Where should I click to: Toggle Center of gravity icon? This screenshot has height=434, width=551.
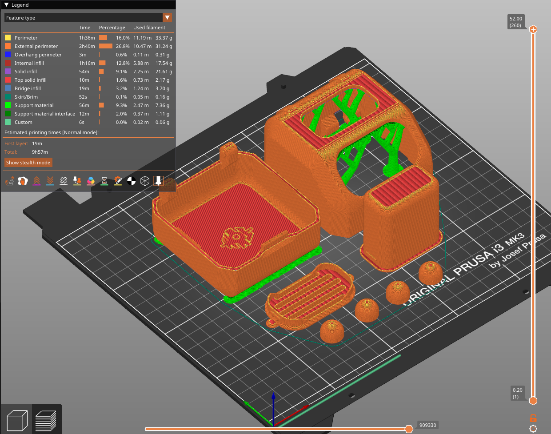coord(132,181)
